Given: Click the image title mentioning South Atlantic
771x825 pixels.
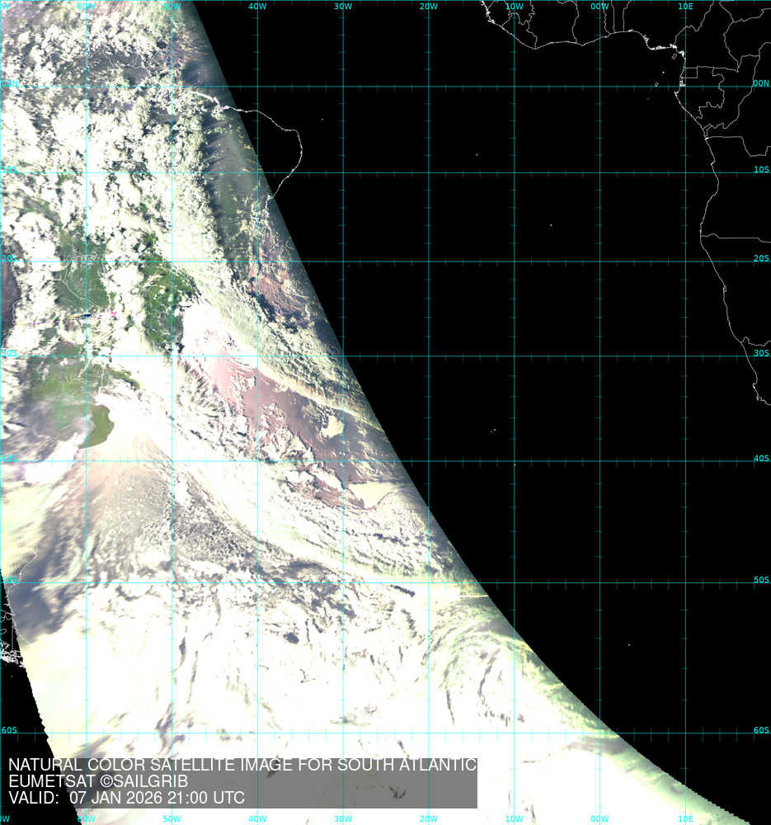Looking at the screenshot, I should pos(242,765).
